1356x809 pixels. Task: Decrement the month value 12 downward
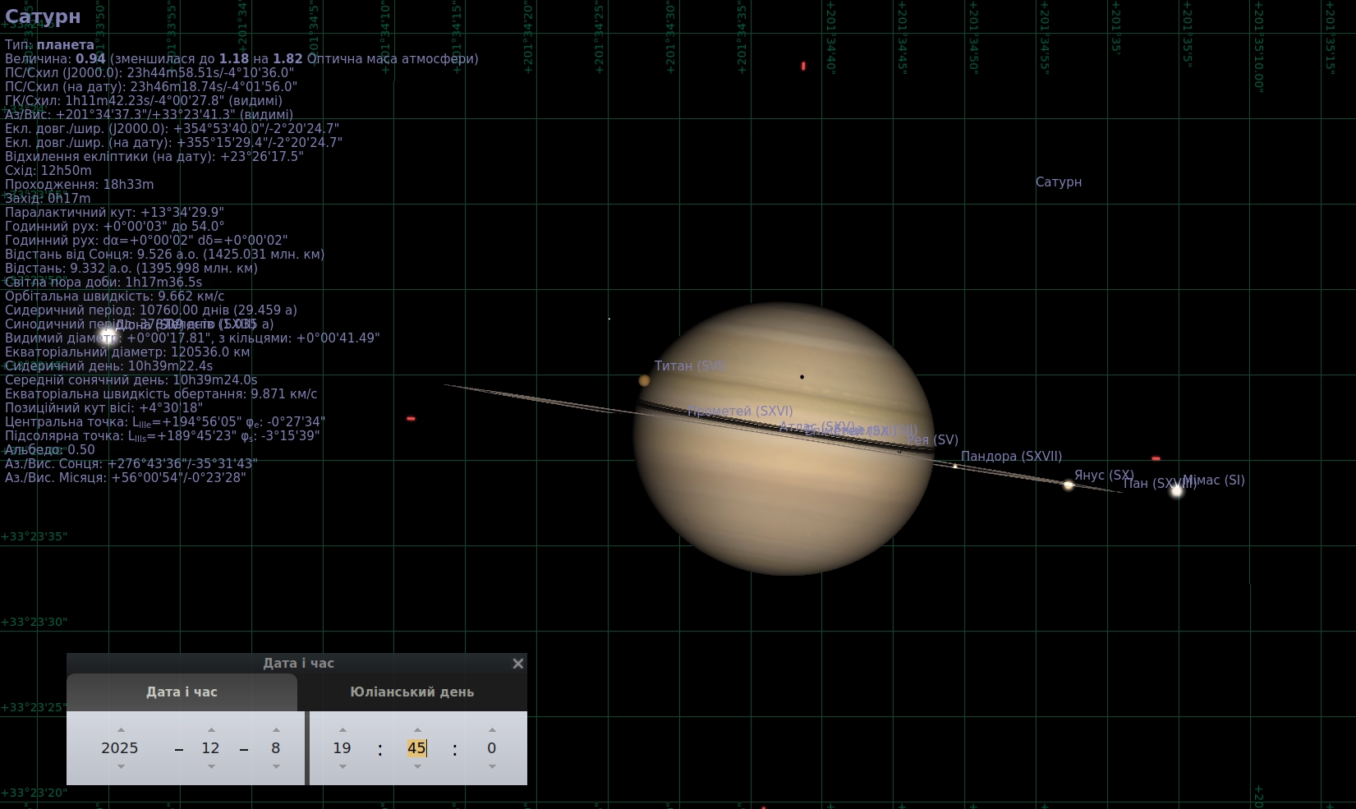[x=211, y=766]
